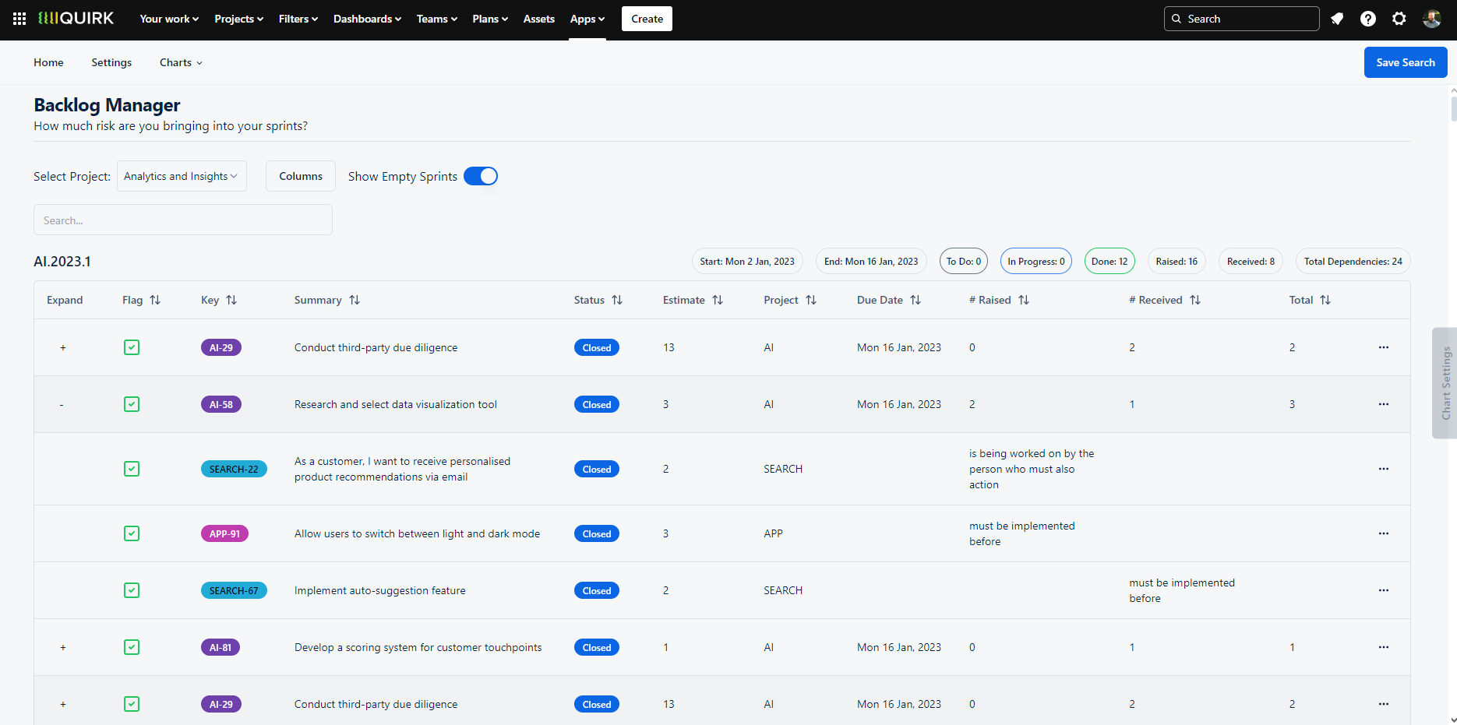The height and width of the screenshot is (725, 1457).
Task: Sort by Estimate column arrows
Action: tap(718, 300)
